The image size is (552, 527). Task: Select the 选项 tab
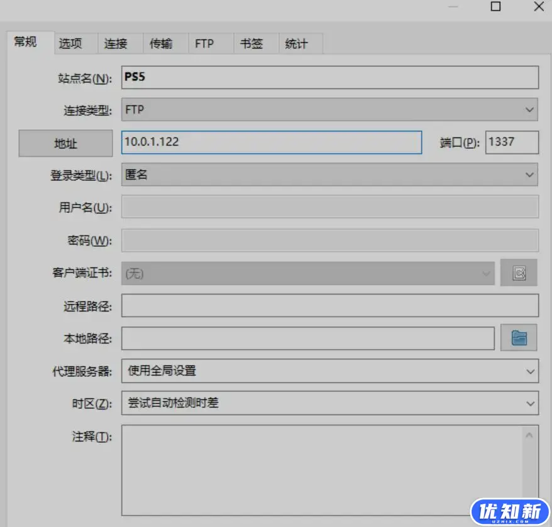click(x=71, y=43)
